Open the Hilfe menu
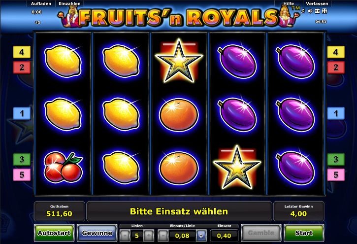357x244 pixels. click(288, 3)
